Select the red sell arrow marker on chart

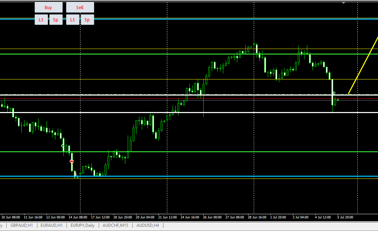tap(71, 161)
